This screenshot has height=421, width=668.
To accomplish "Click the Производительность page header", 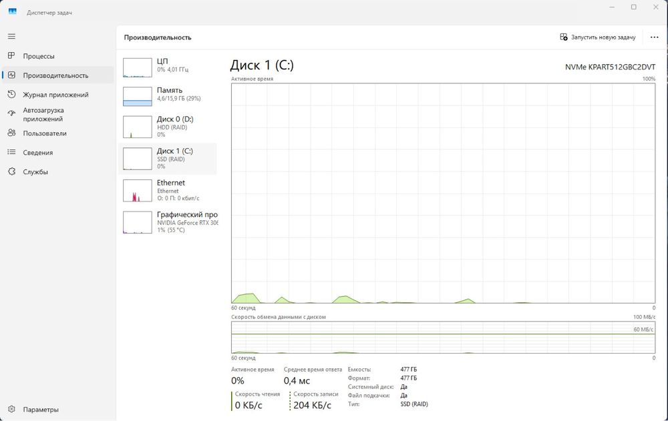I will coord(158,37).
